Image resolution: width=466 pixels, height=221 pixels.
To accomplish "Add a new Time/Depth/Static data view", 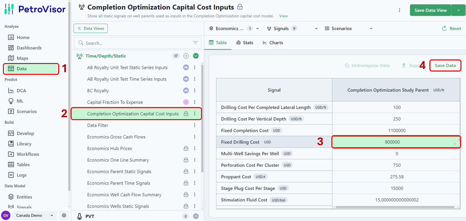I will 186,56.
